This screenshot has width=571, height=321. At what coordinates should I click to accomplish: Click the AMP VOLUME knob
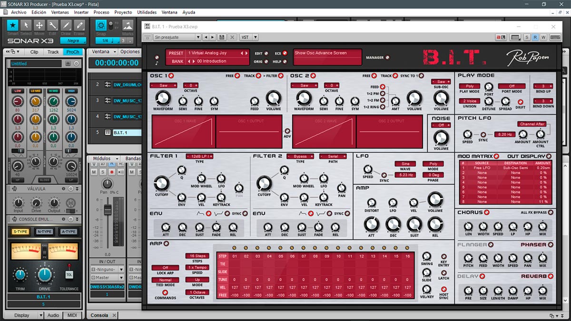[x=435, y=200]
